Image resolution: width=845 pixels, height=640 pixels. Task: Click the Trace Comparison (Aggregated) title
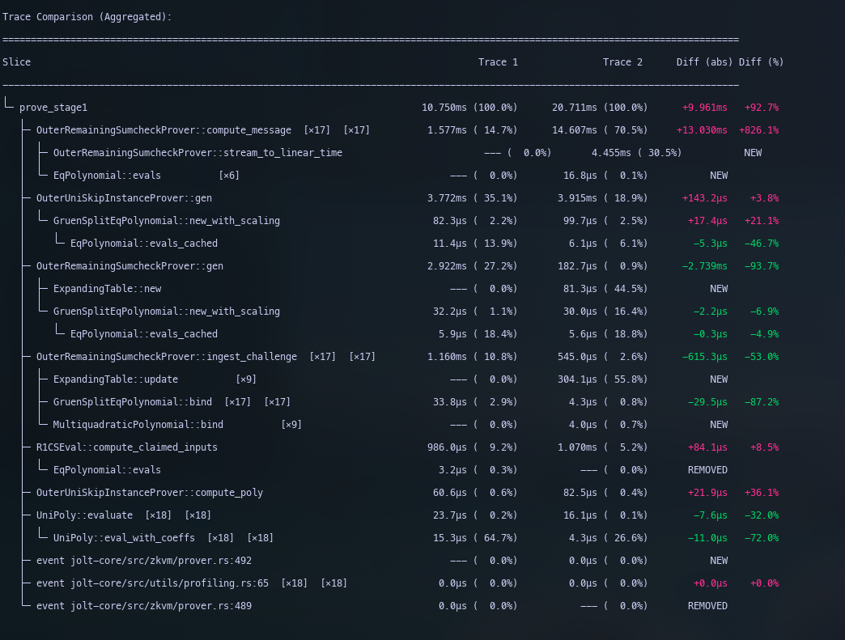87,17
